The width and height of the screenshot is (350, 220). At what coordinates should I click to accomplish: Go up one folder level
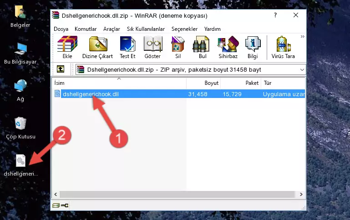(x=61, y=69)
